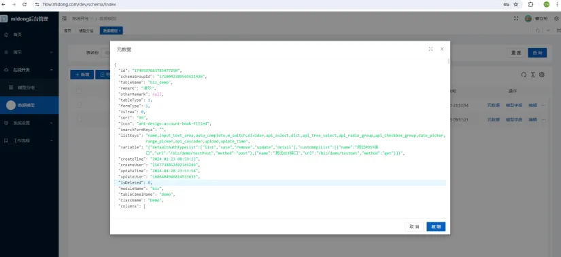
Task: Go back with the browser back arrow
Action: click(x=4, y=4)
